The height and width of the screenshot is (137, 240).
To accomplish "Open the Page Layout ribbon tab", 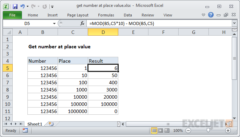I will tap(78, 15).
